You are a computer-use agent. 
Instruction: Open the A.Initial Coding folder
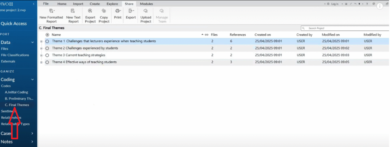tap(16, 92)
